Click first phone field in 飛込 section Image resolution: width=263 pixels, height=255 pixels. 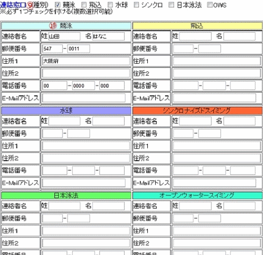(x=186, y=86)
